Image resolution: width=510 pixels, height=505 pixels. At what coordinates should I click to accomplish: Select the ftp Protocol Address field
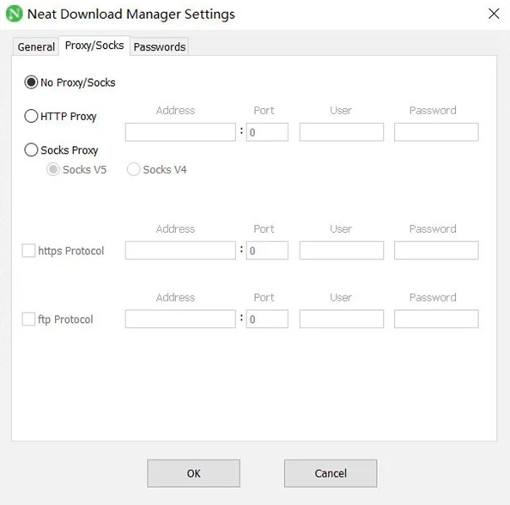[x=180, y=319]
